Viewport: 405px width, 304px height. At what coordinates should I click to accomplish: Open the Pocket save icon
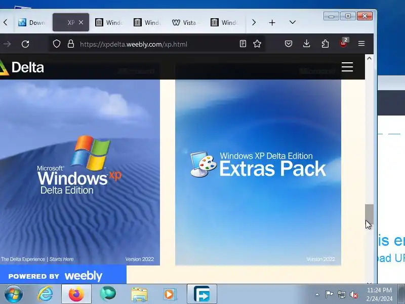click(x=289, y=44)
